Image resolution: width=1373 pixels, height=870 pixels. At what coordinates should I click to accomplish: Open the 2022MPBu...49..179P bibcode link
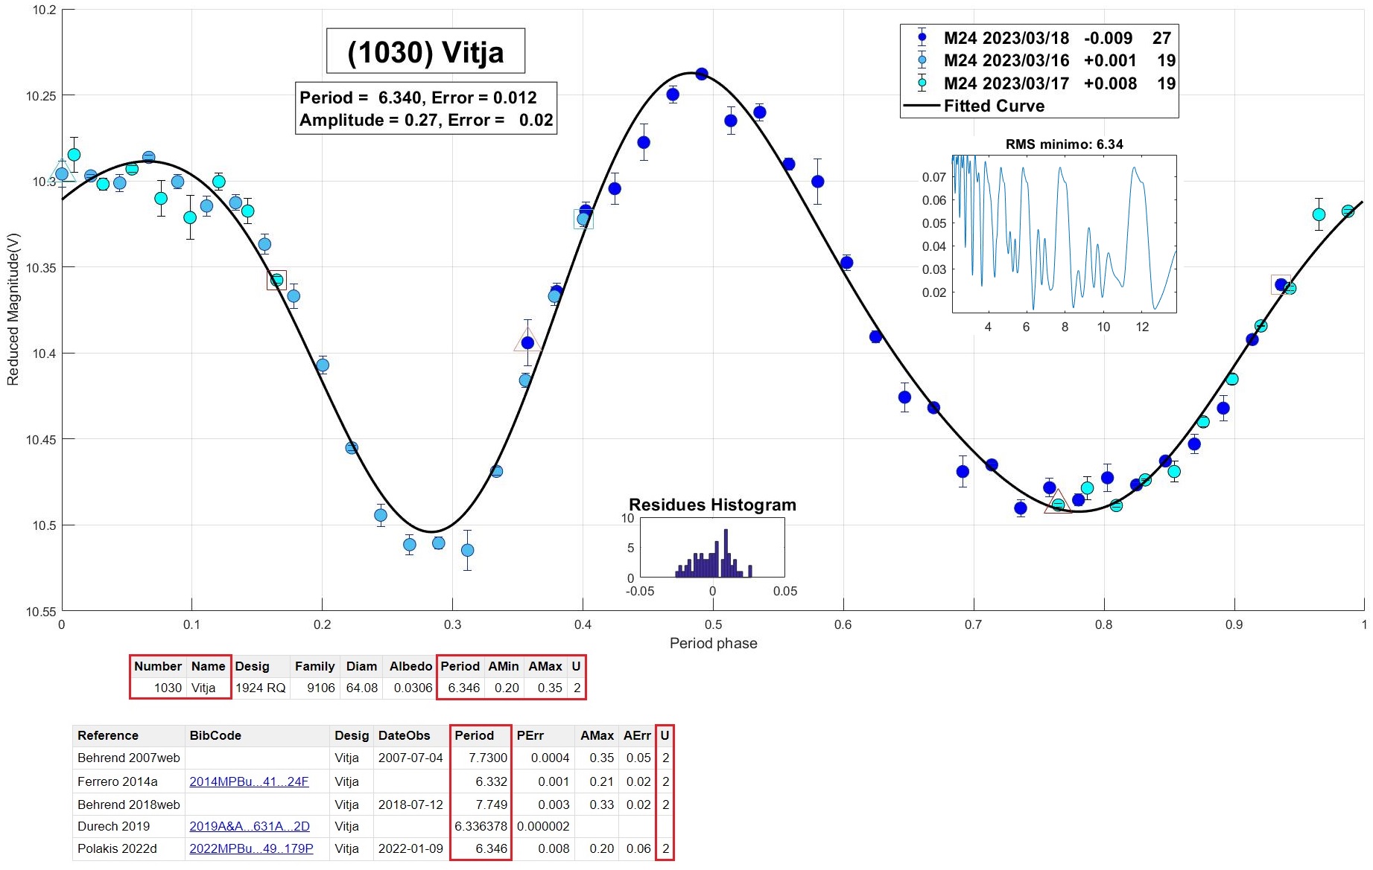point(251,848)
